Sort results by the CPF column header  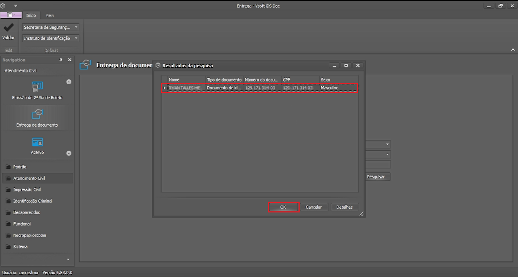[301, 80]
